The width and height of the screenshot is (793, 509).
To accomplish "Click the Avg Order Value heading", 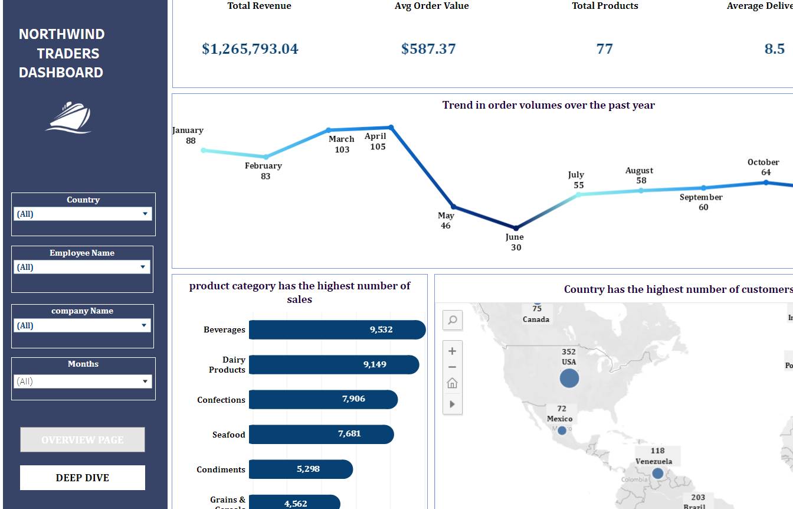I will 432,6.
